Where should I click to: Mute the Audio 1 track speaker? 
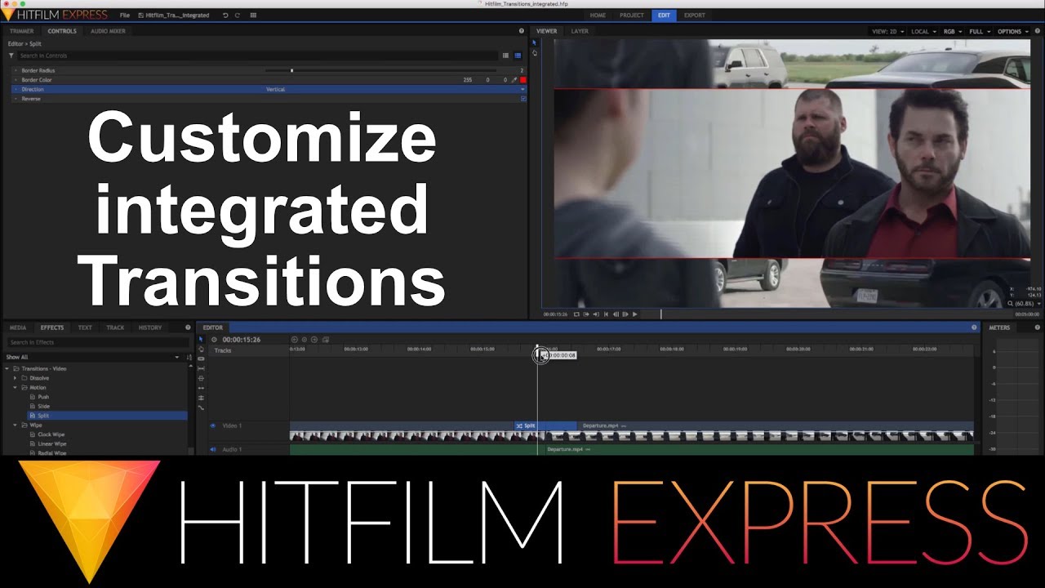pos(213,449)
